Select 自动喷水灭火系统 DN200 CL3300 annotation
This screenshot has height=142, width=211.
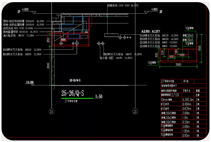point(22,54)
